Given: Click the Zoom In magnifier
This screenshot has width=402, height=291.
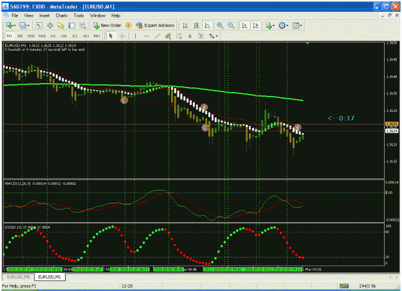Looking at the screenshot, I should [x=220, y=25].
